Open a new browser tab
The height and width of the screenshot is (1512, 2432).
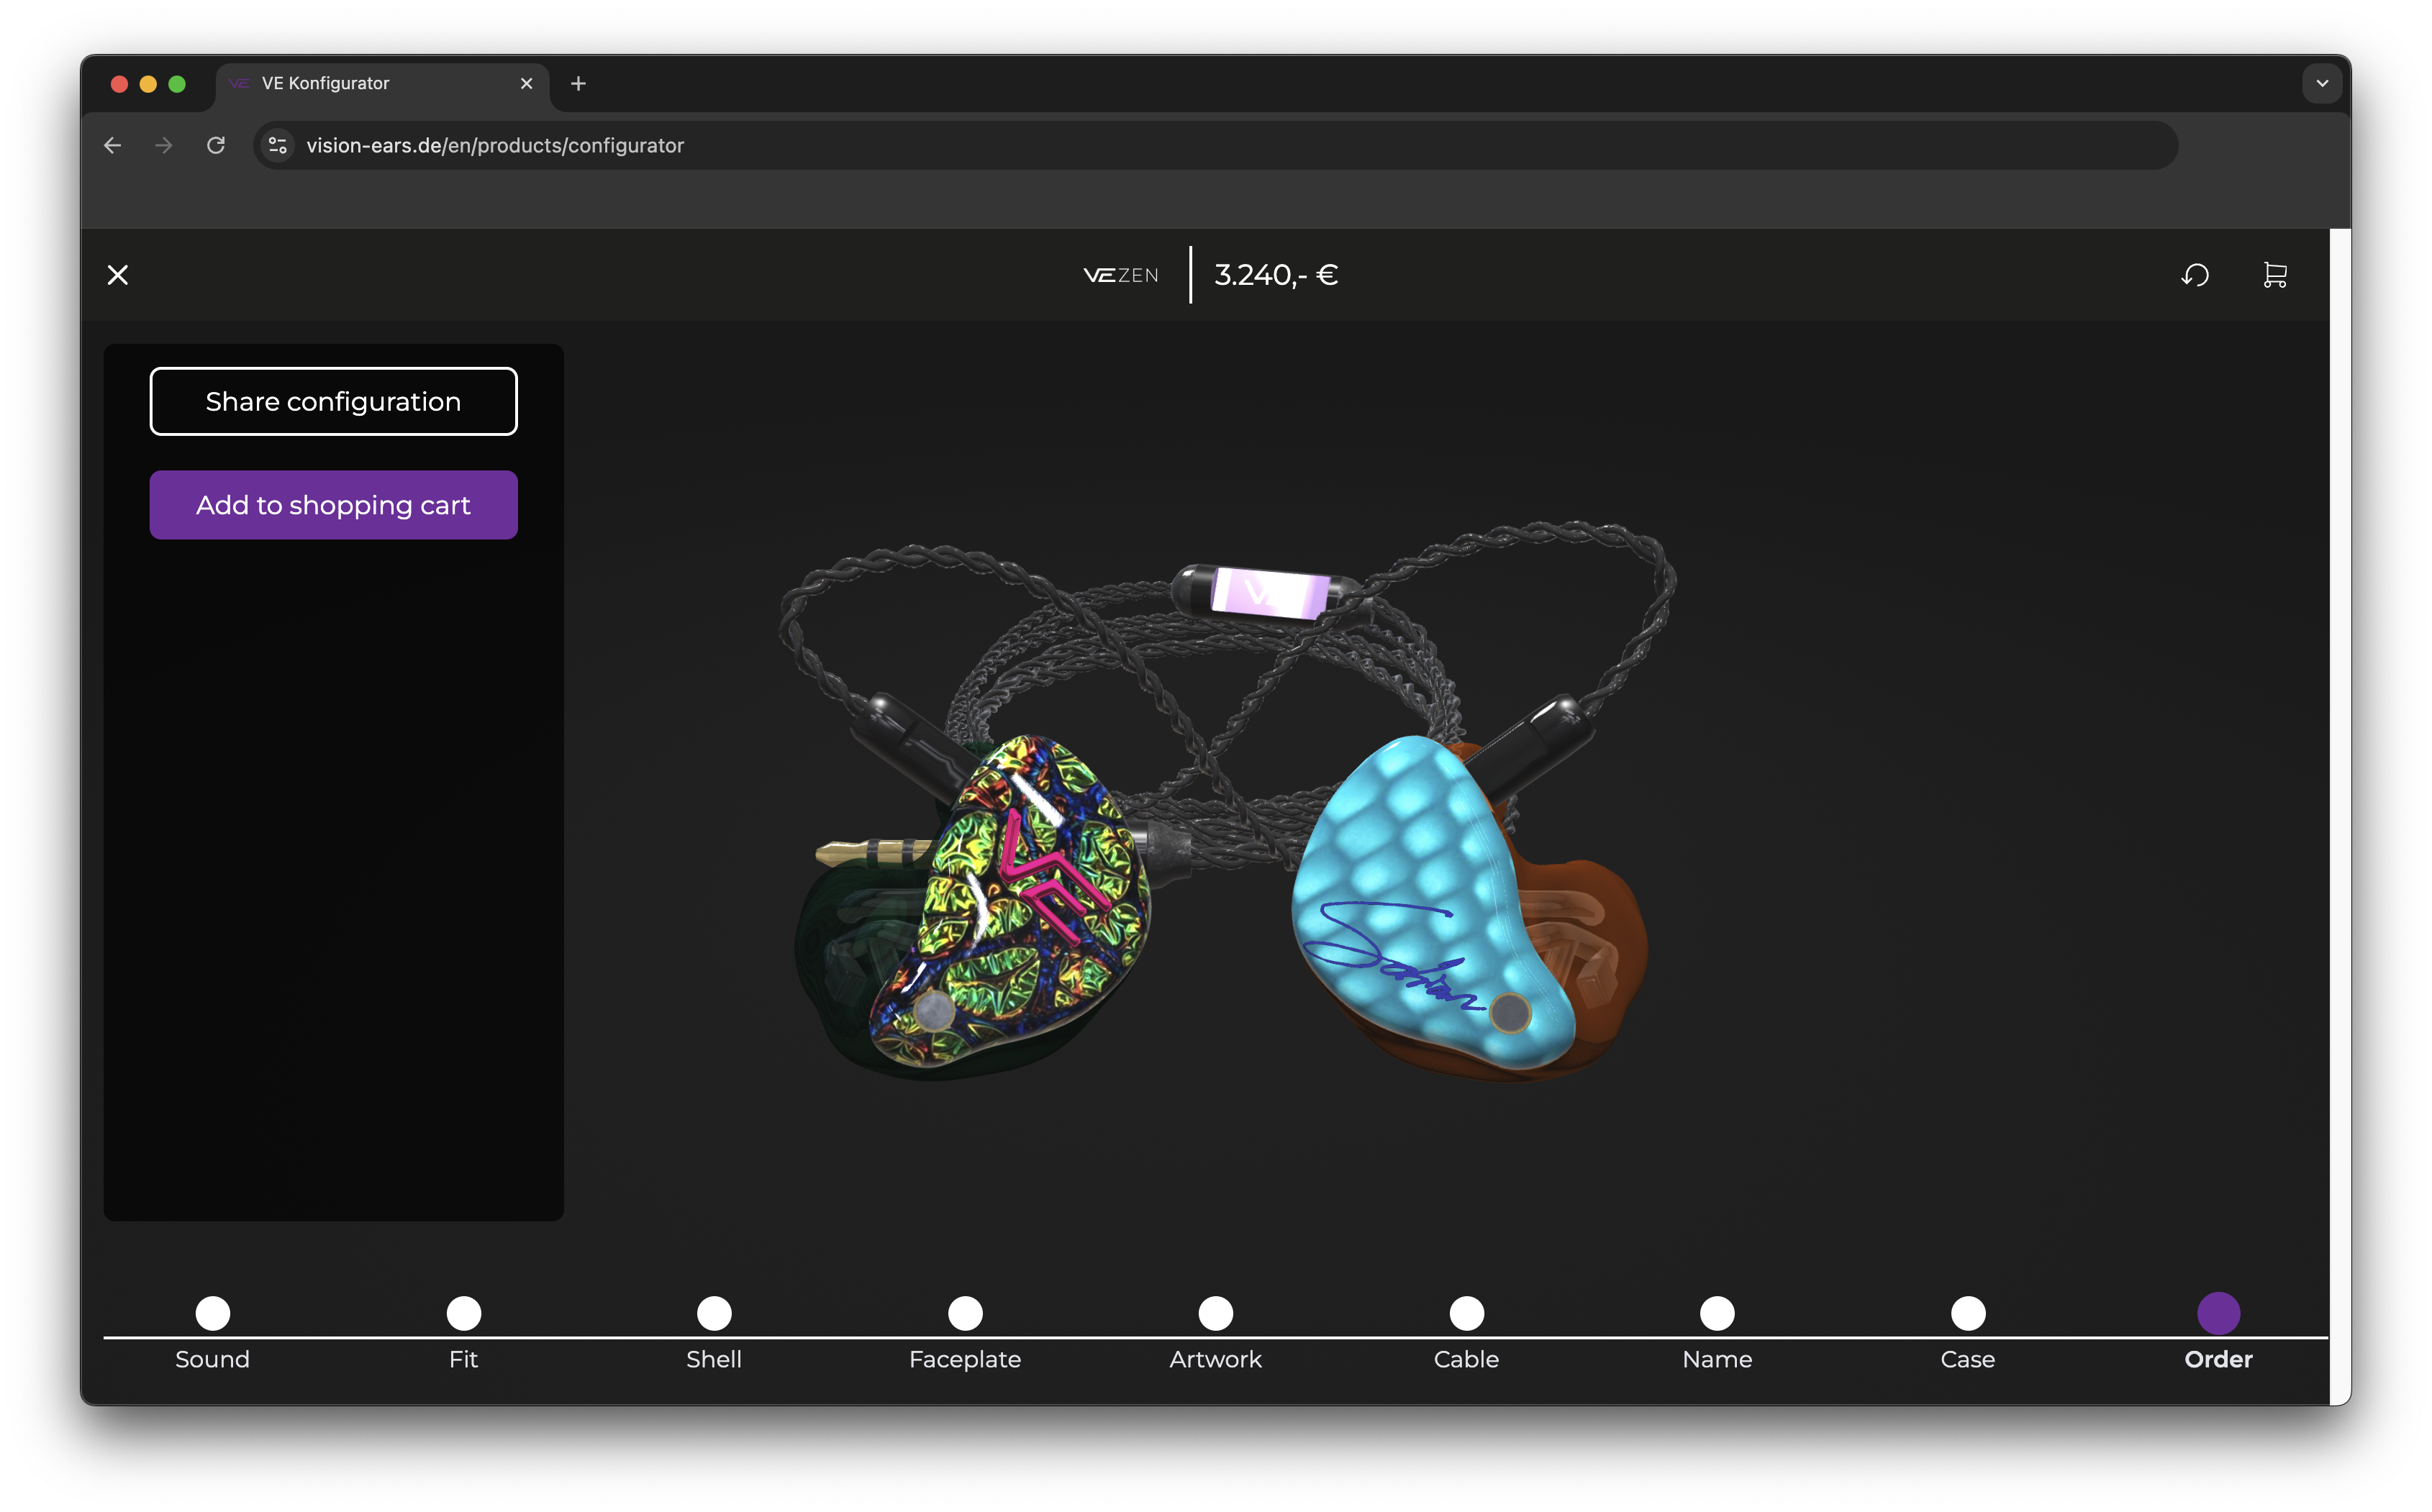point(578,84)
